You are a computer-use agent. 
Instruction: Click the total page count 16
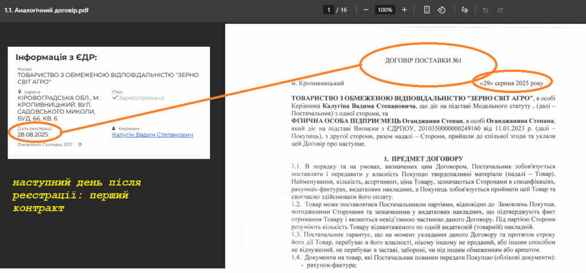point(343,10)
